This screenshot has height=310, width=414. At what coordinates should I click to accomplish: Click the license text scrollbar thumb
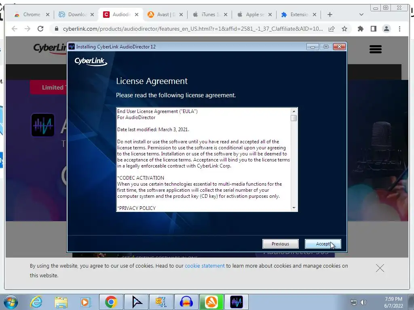pyautogui.click(x=294, y=118)
